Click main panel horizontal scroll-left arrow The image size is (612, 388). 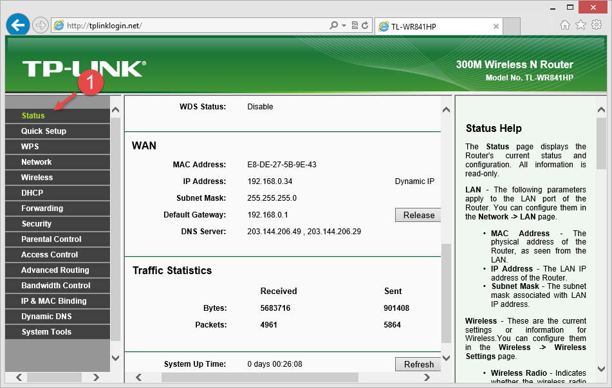coord(138,378)
